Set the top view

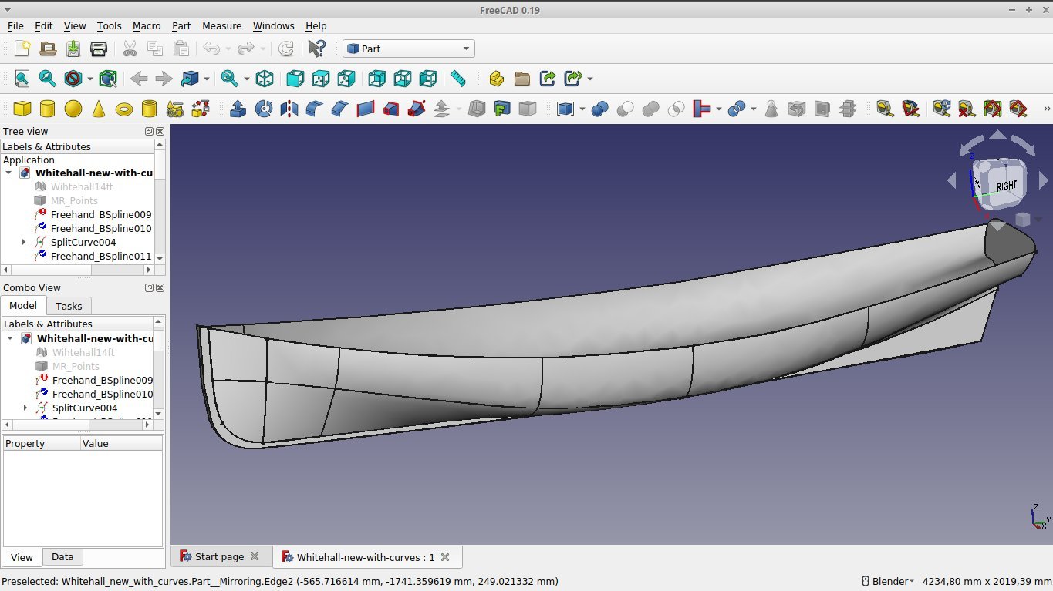(320, 79)
